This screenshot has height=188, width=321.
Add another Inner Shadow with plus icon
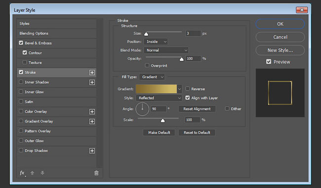92,82
